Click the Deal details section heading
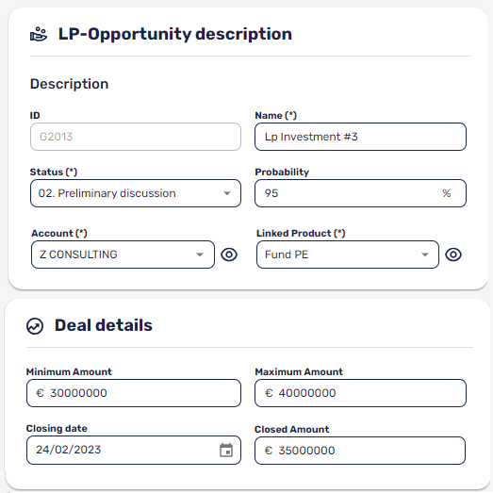Viewport: 493px width, 493px height. [x=104, y=325]
